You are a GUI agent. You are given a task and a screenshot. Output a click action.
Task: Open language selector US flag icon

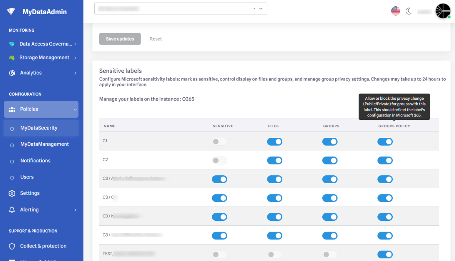(x=395, y=11)
